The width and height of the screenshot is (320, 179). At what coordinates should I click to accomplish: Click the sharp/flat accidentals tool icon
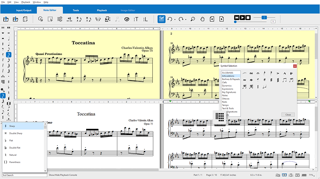point(98,19)
